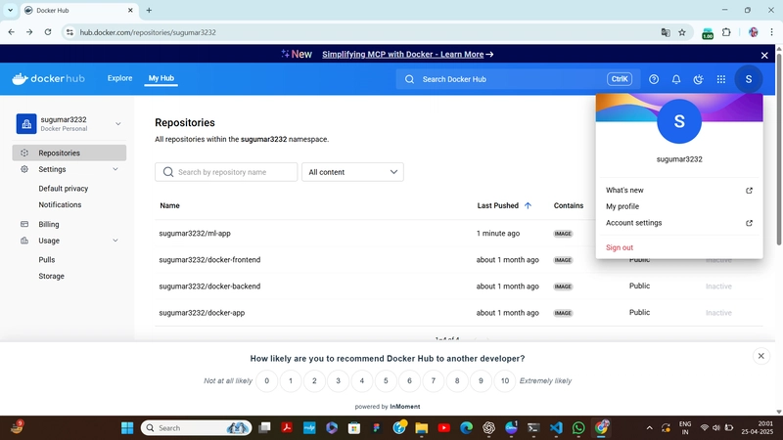This screenshot has width=783, height=440.
Task: Expand the All content dropdown
Action: (352, 172)
